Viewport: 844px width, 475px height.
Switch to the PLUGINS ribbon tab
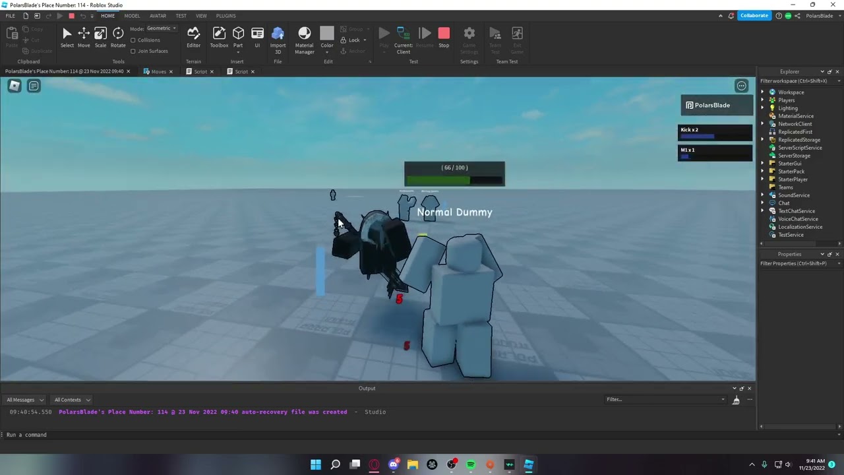(226, 16)
